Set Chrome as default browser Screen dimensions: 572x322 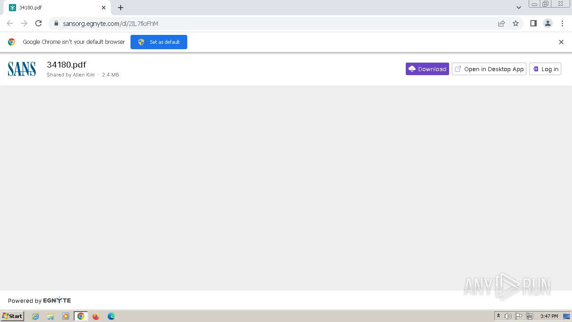159,42
